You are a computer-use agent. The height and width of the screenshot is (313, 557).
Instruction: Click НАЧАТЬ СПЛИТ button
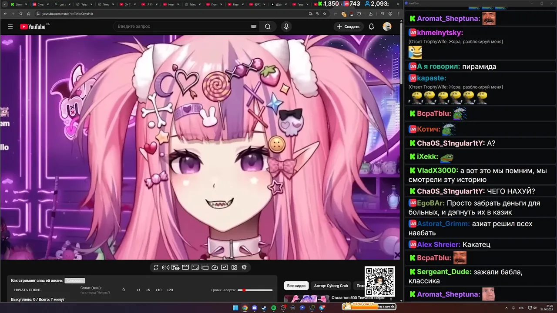[27, 290]
